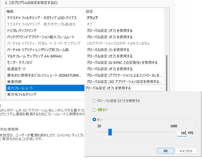The height and width of the screenshot is (160, 202).
Task: Click the 低遅延モード setting value
Action: coord(110,69)
